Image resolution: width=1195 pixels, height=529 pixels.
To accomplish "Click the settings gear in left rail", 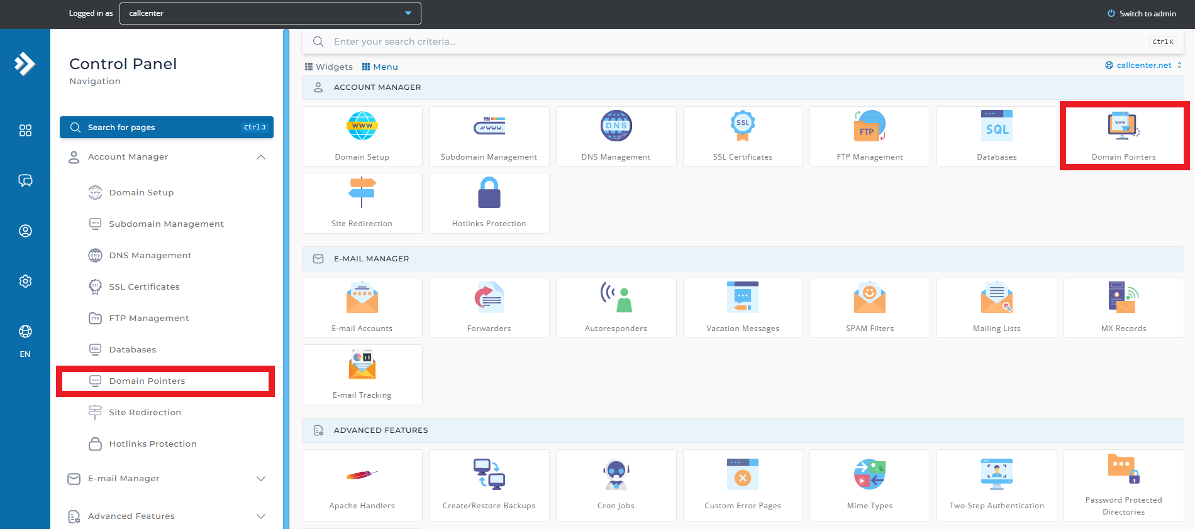I will 25,281.
